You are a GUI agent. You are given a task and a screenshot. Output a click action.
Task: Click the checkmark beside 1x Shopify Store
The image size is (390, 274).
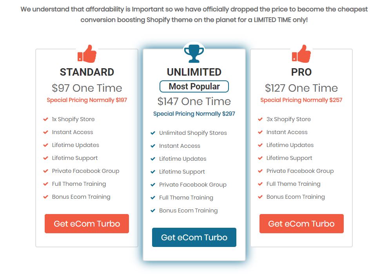pos(46,119)
